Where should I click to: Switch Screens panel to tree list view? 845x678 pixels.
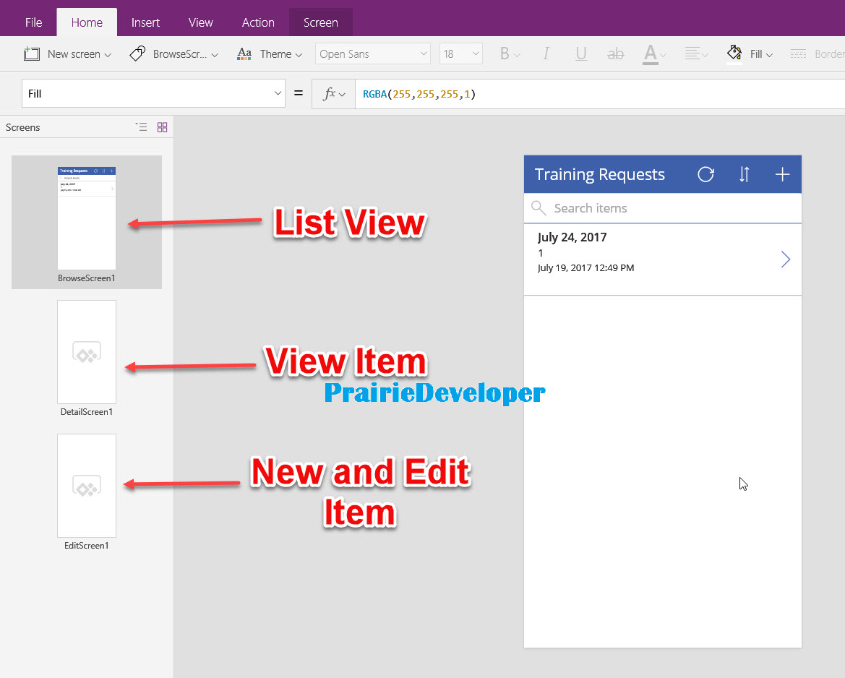point(141,127)
